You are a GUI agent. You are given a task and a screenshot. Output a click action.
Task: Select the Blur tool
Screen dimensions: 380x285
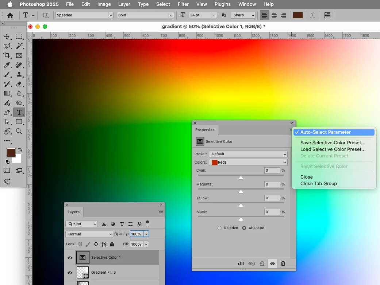pyautogui.click(x=19, y=93)
